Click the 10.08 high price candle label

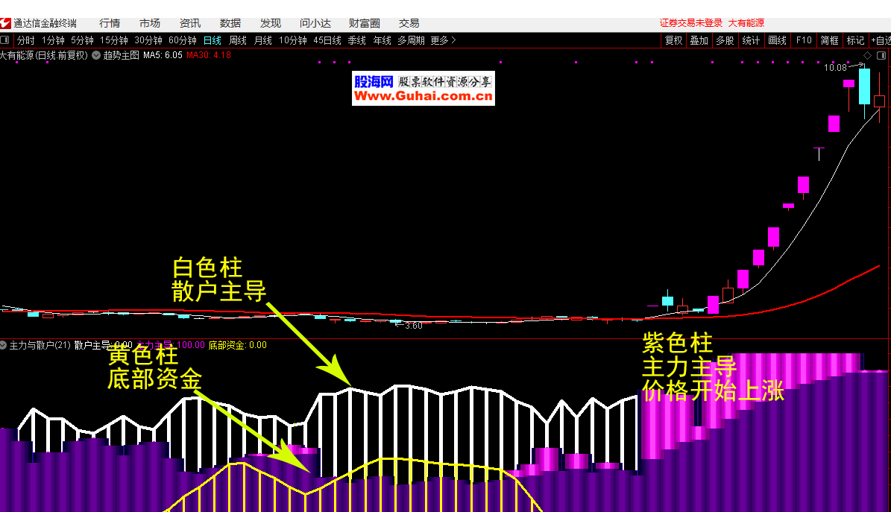pos(835,68)
